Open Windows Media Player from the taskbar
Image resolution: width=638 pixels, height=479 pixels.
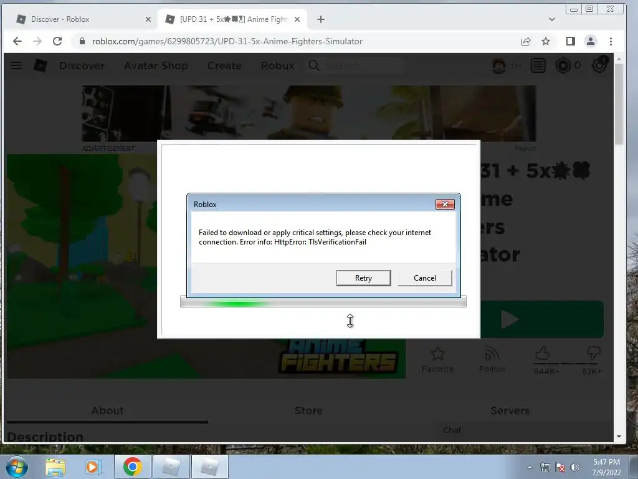point(92,467)
